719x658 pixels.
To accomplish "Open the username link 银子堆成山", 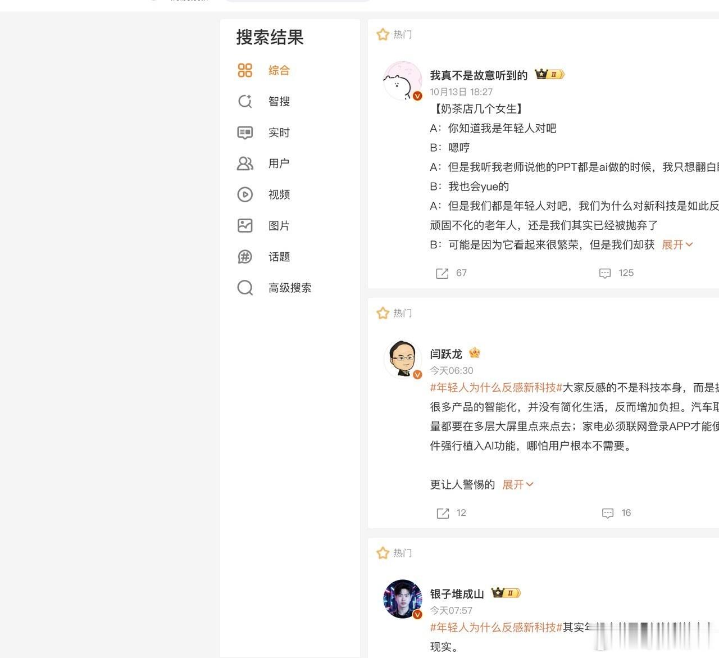I will 457,594.
